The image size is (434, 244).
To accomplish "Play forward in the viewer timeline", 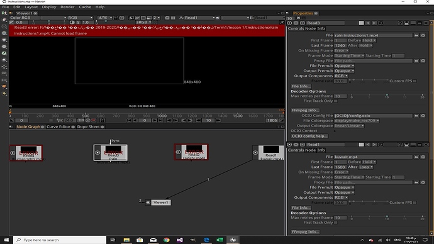I will tap(155, 120).
